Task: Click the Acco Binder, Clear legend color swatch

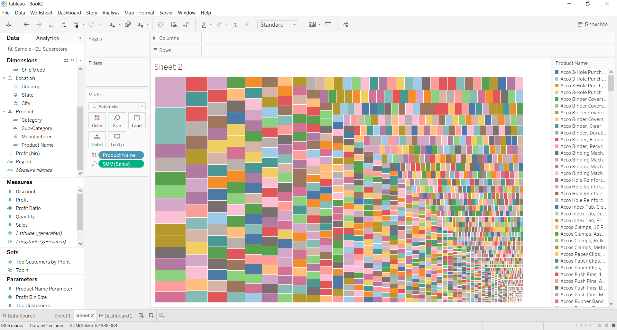Action: (557, 126)
